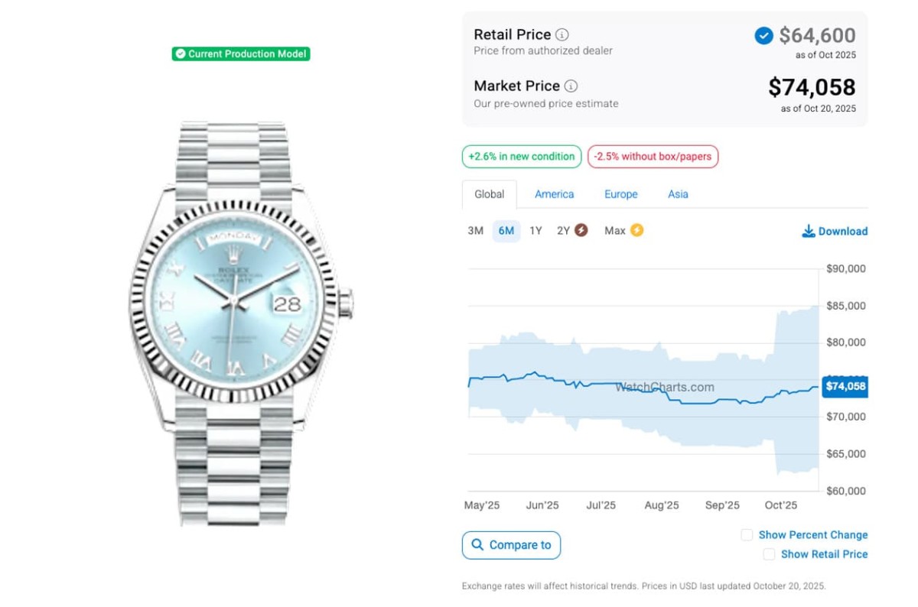Image resolution: width=918 pixels, height=607 pixels.
Task: Open the Europe region tab
Action: tap(621, 194)
